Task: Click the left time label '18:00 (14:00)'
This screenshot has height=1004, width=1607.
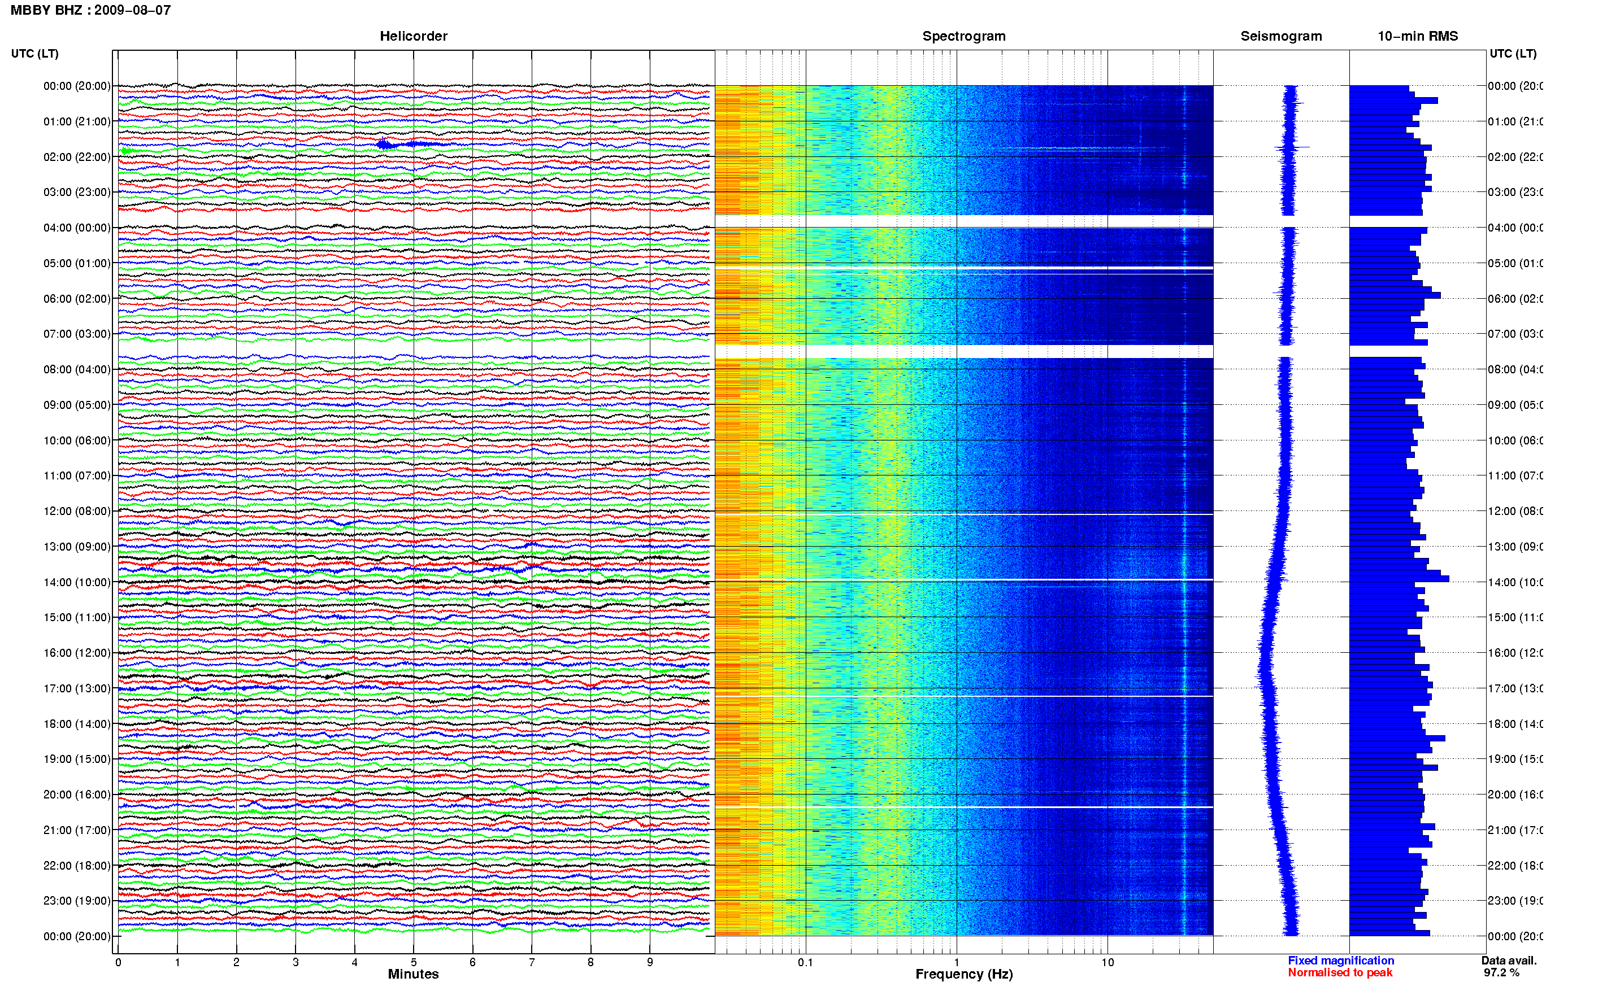Action: click(77, 724)
